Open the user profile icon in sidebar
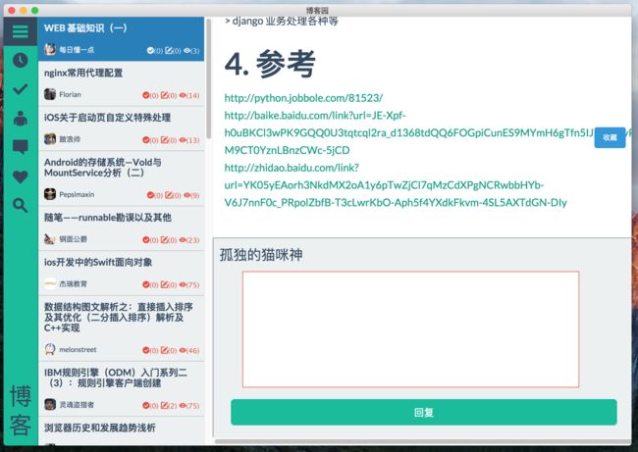The width and height of the screenshot is (638, 452). tap(20, 119)
